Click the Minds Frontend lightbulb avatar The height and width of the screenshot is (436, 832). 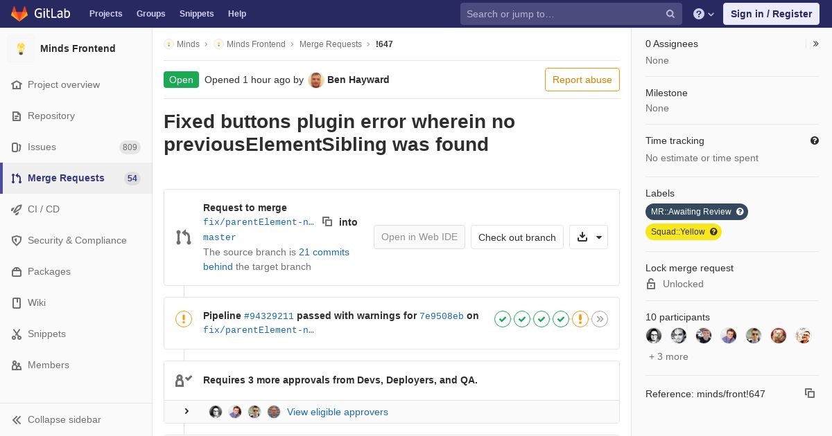coord(21,48)
